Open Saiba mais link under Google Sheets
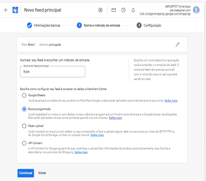206x181 pixels. coord(171,101)
